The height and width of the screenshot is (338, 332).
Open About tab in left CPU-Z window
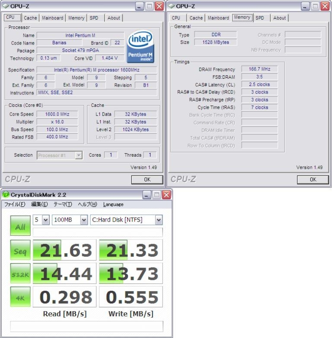coord(114,18)
